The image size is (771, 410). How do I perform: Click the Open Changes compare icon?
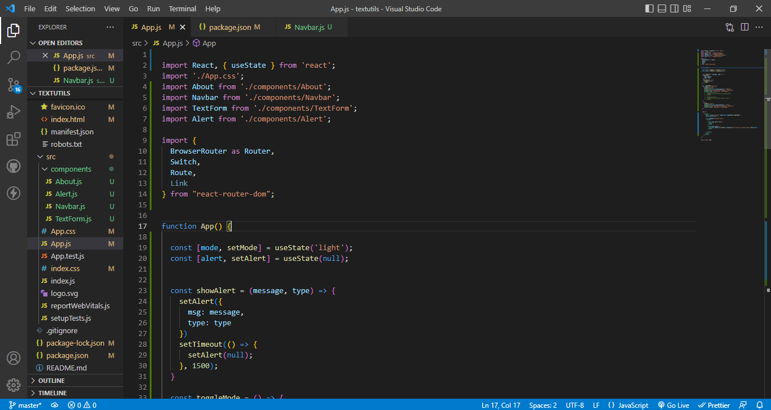point(730,27)
